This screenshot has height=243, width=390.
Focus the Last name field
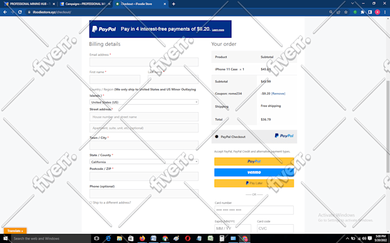point(173,79)
